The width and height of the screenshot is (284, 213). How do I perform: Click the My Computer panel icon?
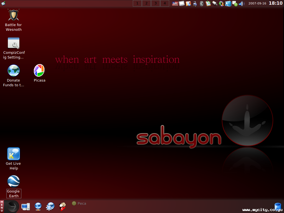click(26, 207)
